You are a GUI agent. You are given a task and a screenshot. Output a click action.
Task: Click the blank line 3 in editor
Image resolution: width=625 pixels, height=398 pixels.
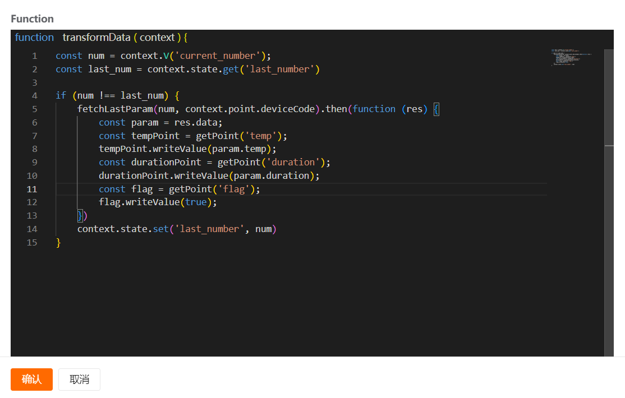coord(301,82)
